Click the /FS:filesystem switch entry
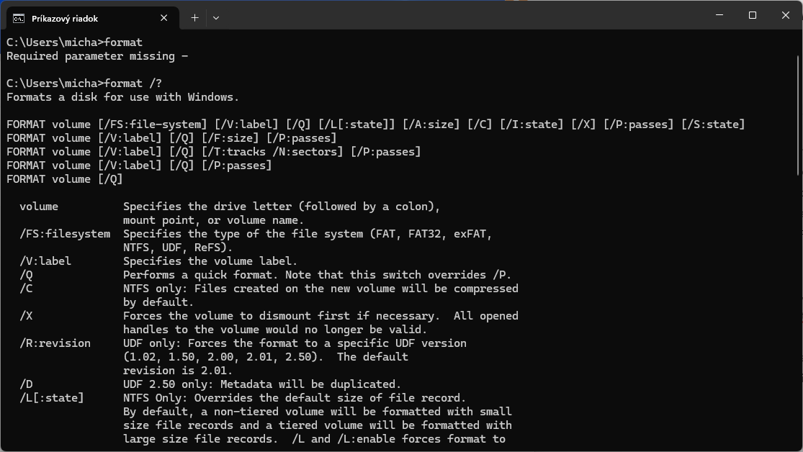The height and width of the screenshot is (452, 803). 65,234
